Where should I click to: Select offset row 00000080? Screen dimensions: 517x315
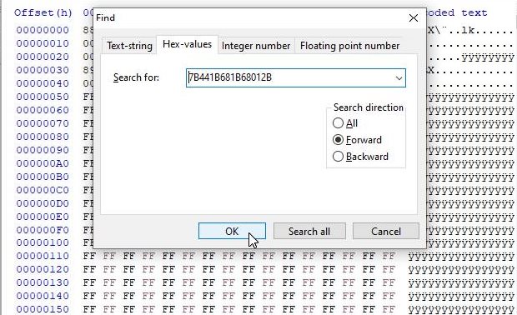(43, 137)
